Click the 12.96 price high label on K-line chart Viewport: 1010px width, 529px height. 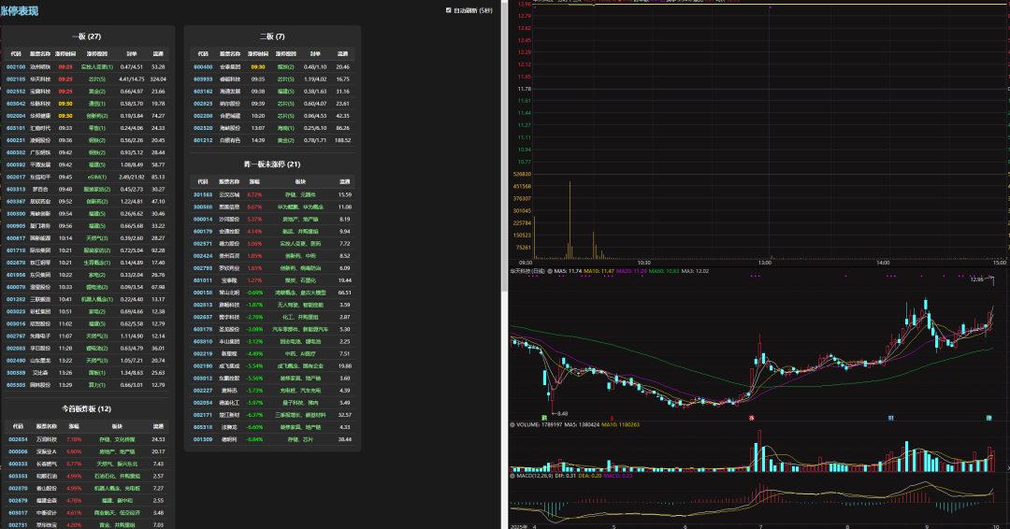[x=977, y=279]
